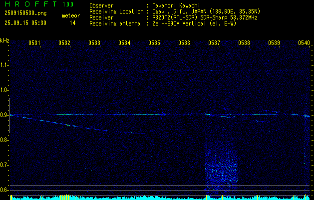Click the 0539 time marker
Viewport: 314px width, 200px height.
[x=274, y=42]
